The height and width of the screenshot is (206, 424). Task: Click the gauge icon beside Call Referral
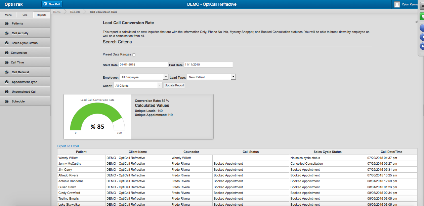point(7,72)
